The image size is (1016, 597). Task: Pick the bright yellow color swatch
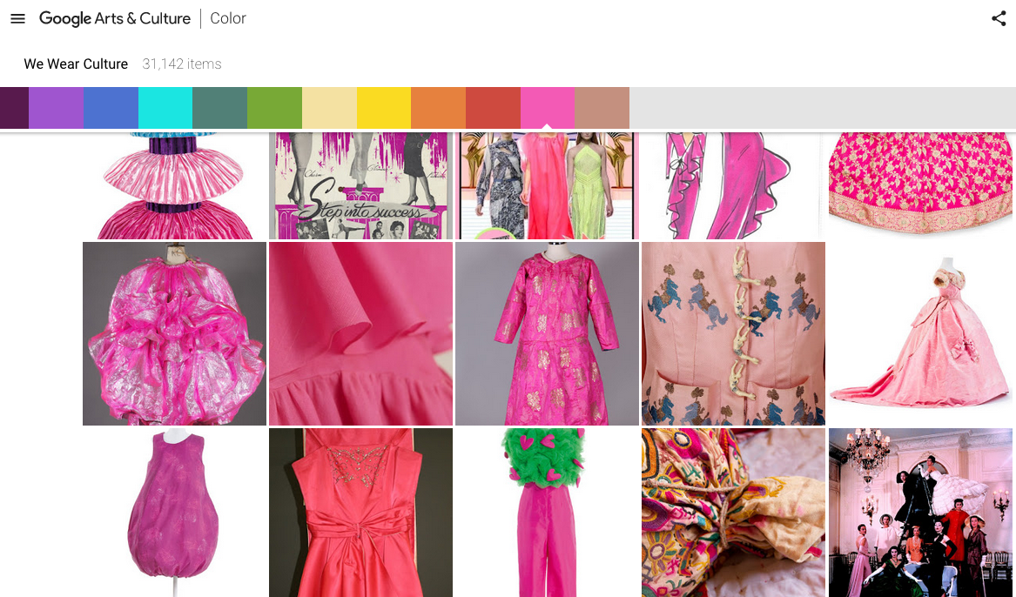383,108
